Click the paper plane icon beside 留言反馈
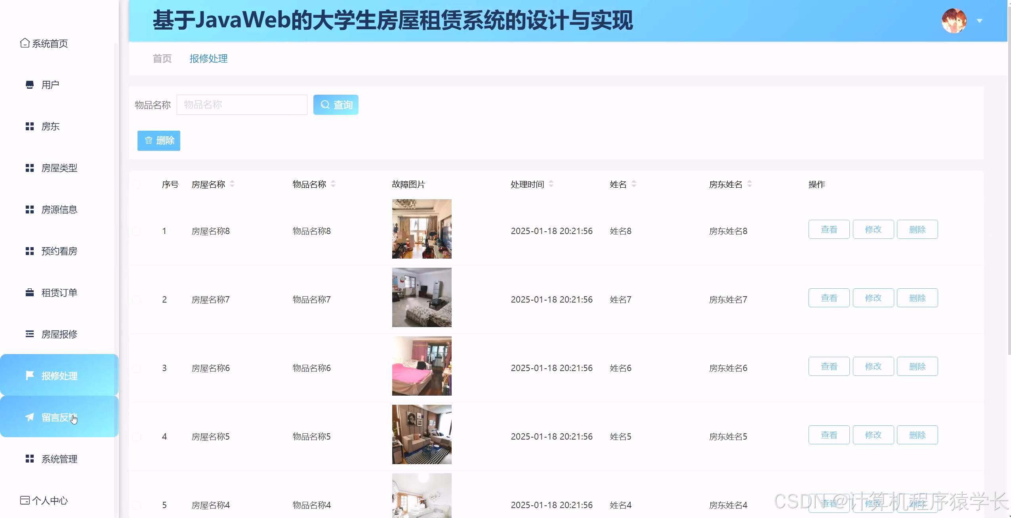The image size is (1011, 518). click(30, 417)
